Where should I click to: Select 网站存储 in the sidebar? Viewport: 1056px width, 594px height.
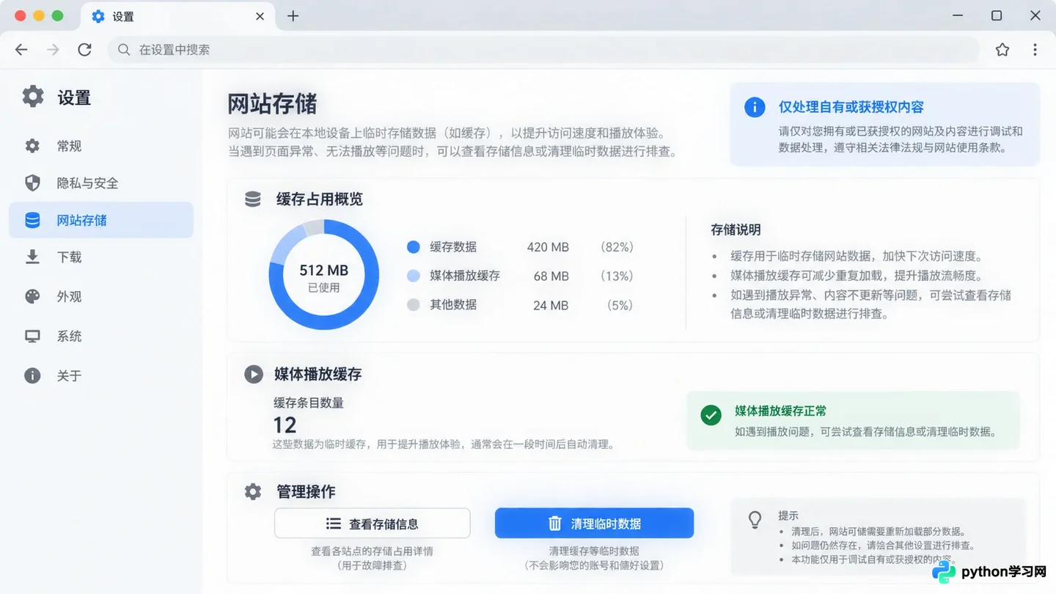pos(101,220)
